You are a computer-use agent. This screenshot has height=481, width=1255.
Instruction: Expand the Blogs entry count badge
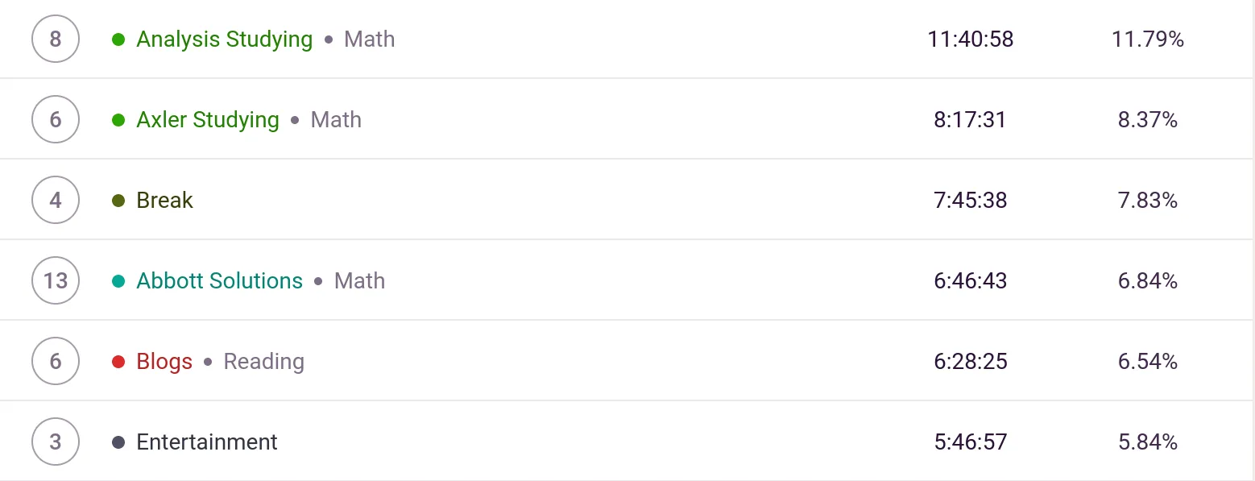click(56, 361)
